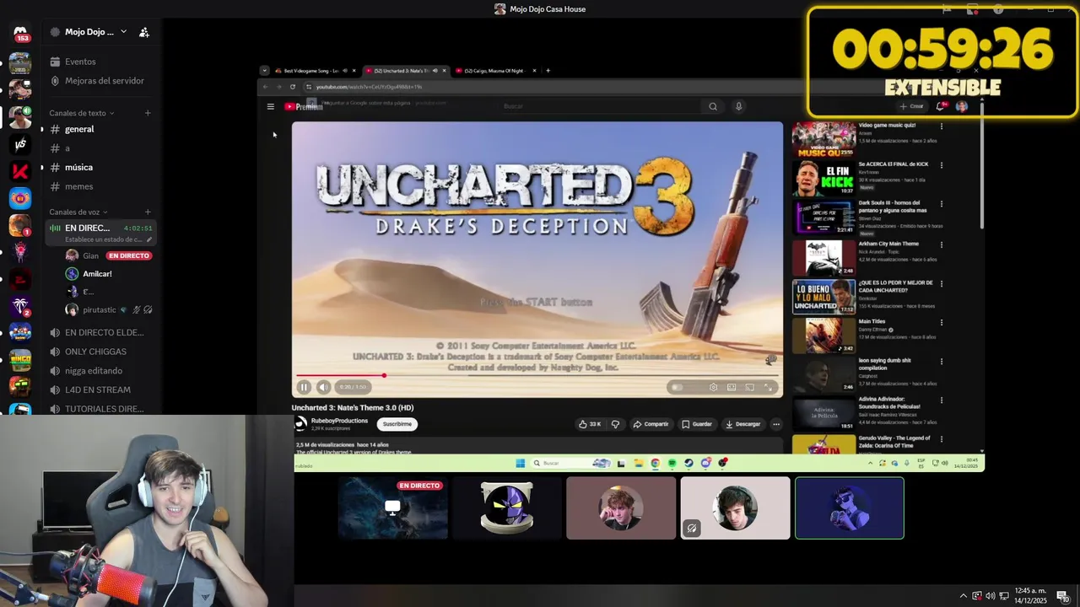Open the VS server icon in Discord sidebar
Viewport: 1080px width, 607px height.
point(20,144)
